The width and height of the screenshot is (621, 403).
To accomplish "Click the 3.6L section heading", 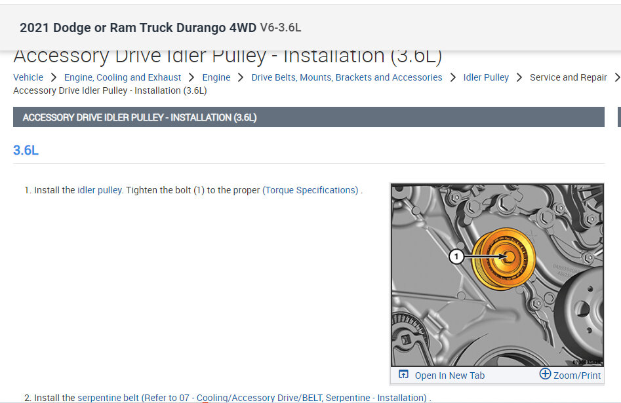I will [x=26, y=151].
